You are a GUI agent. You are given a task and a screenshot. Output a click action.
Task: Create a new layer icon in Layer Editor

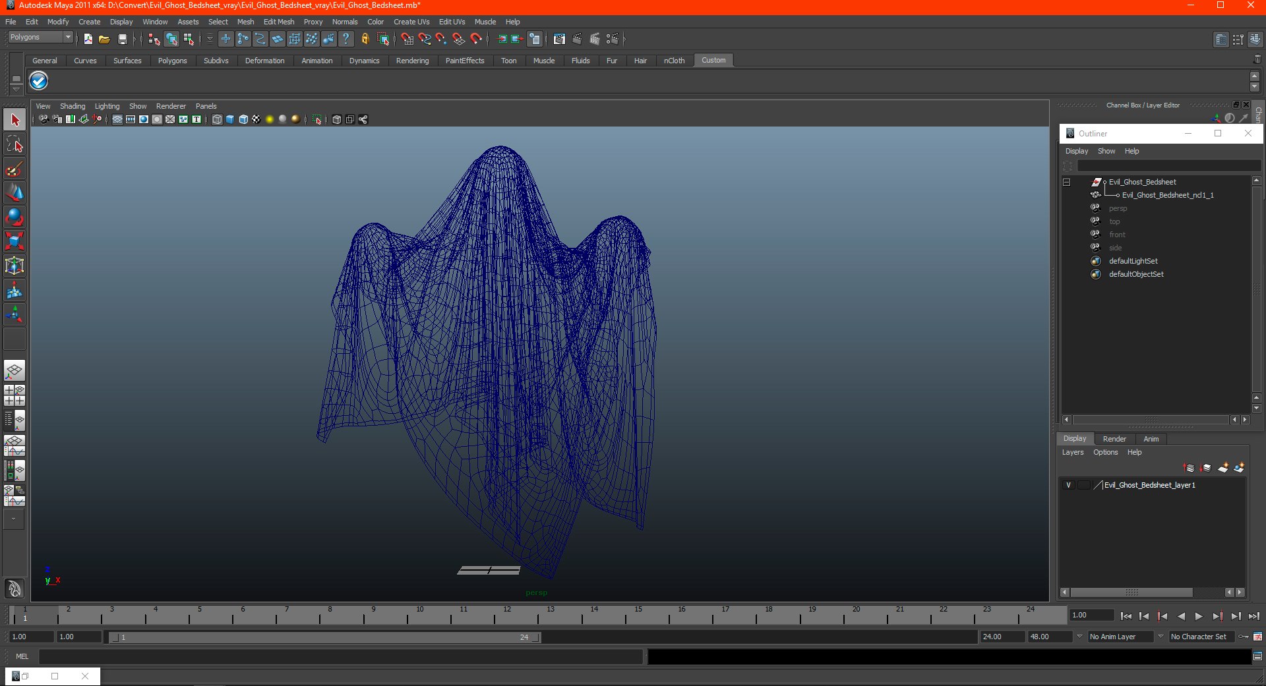1222,468
